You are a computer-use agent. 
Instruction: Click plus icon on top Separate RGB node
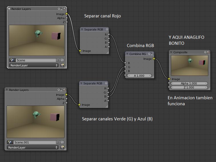pos(107,29)
